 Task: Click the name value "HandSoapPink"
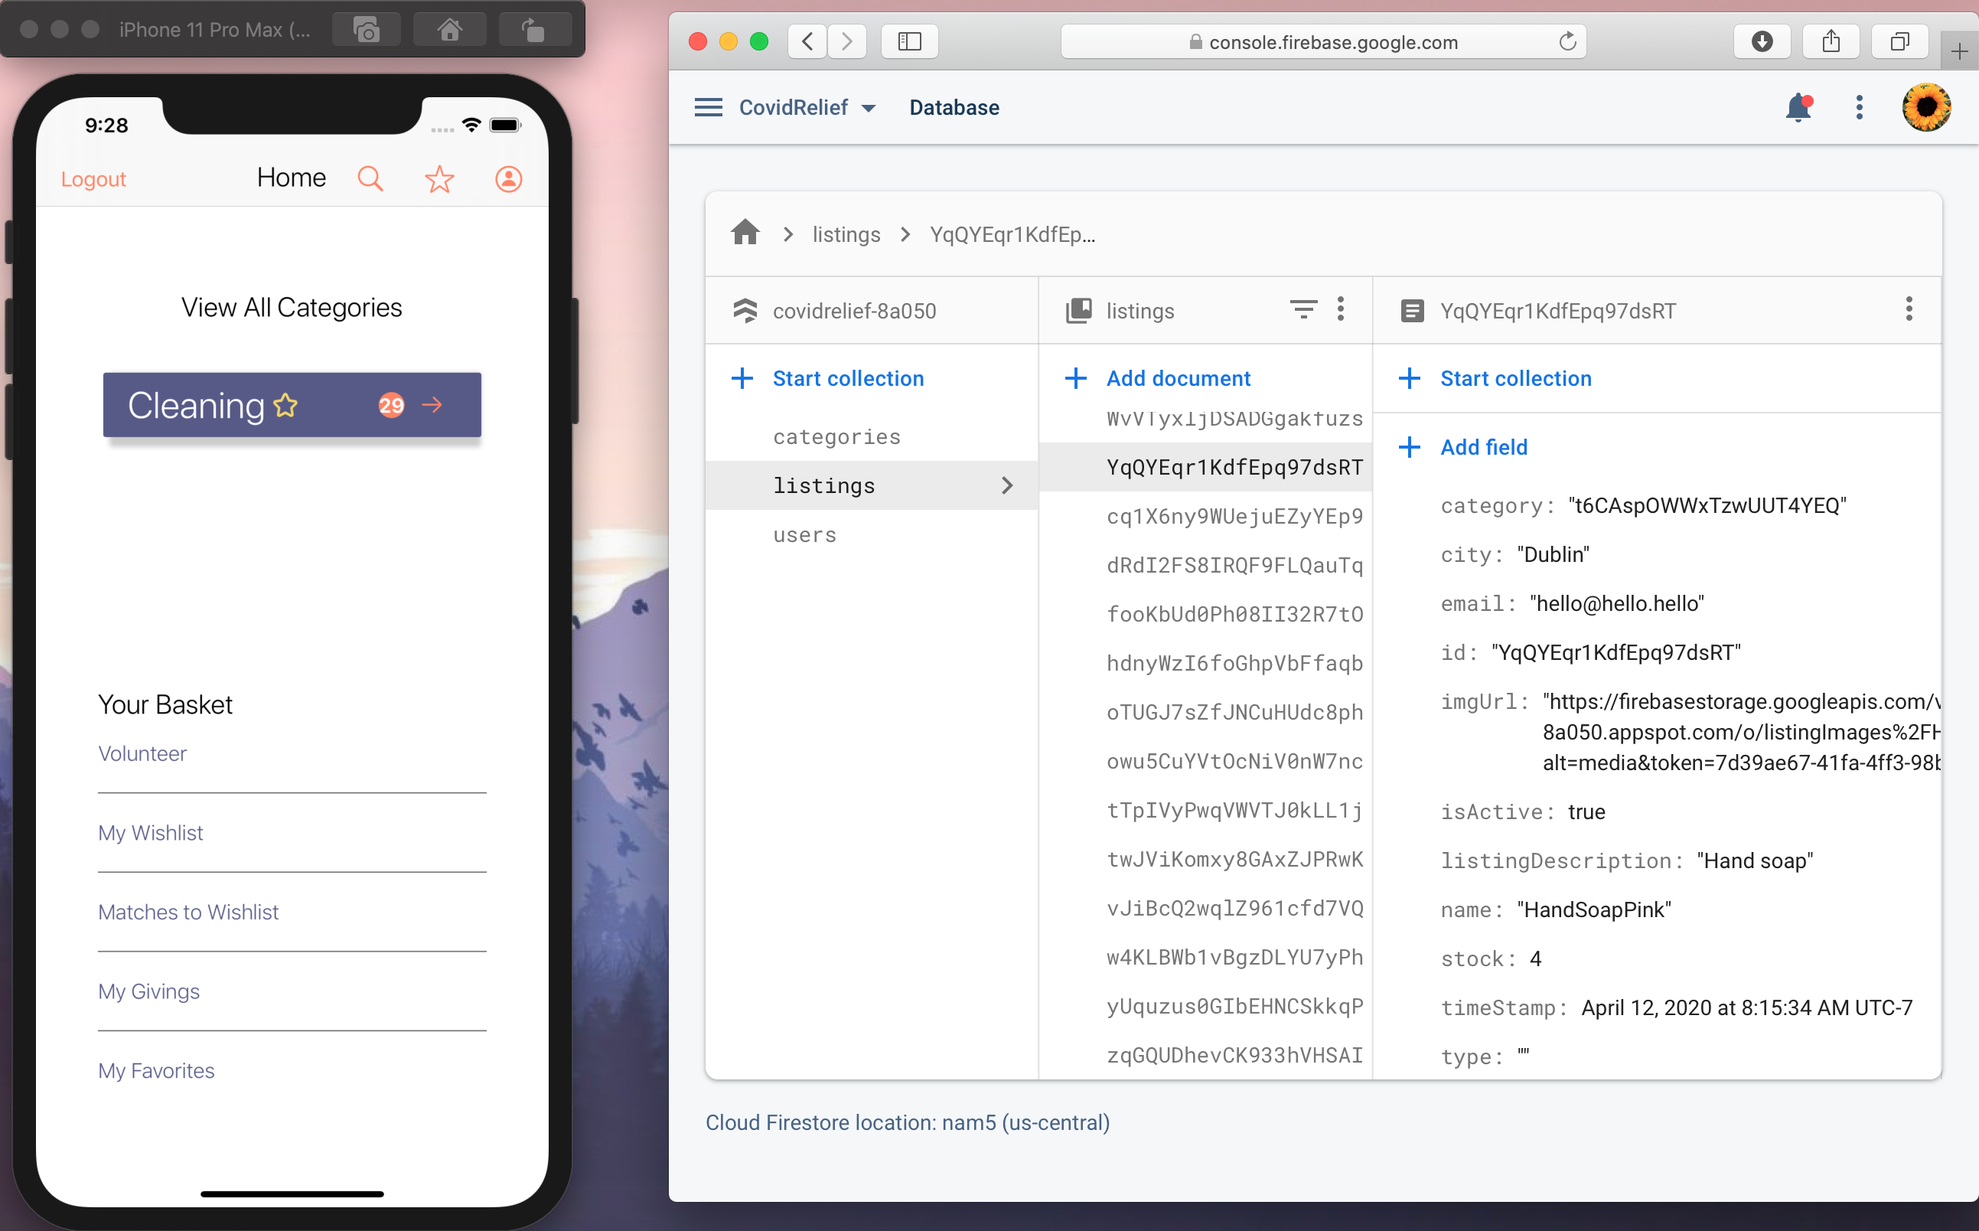coord(1593,909)
